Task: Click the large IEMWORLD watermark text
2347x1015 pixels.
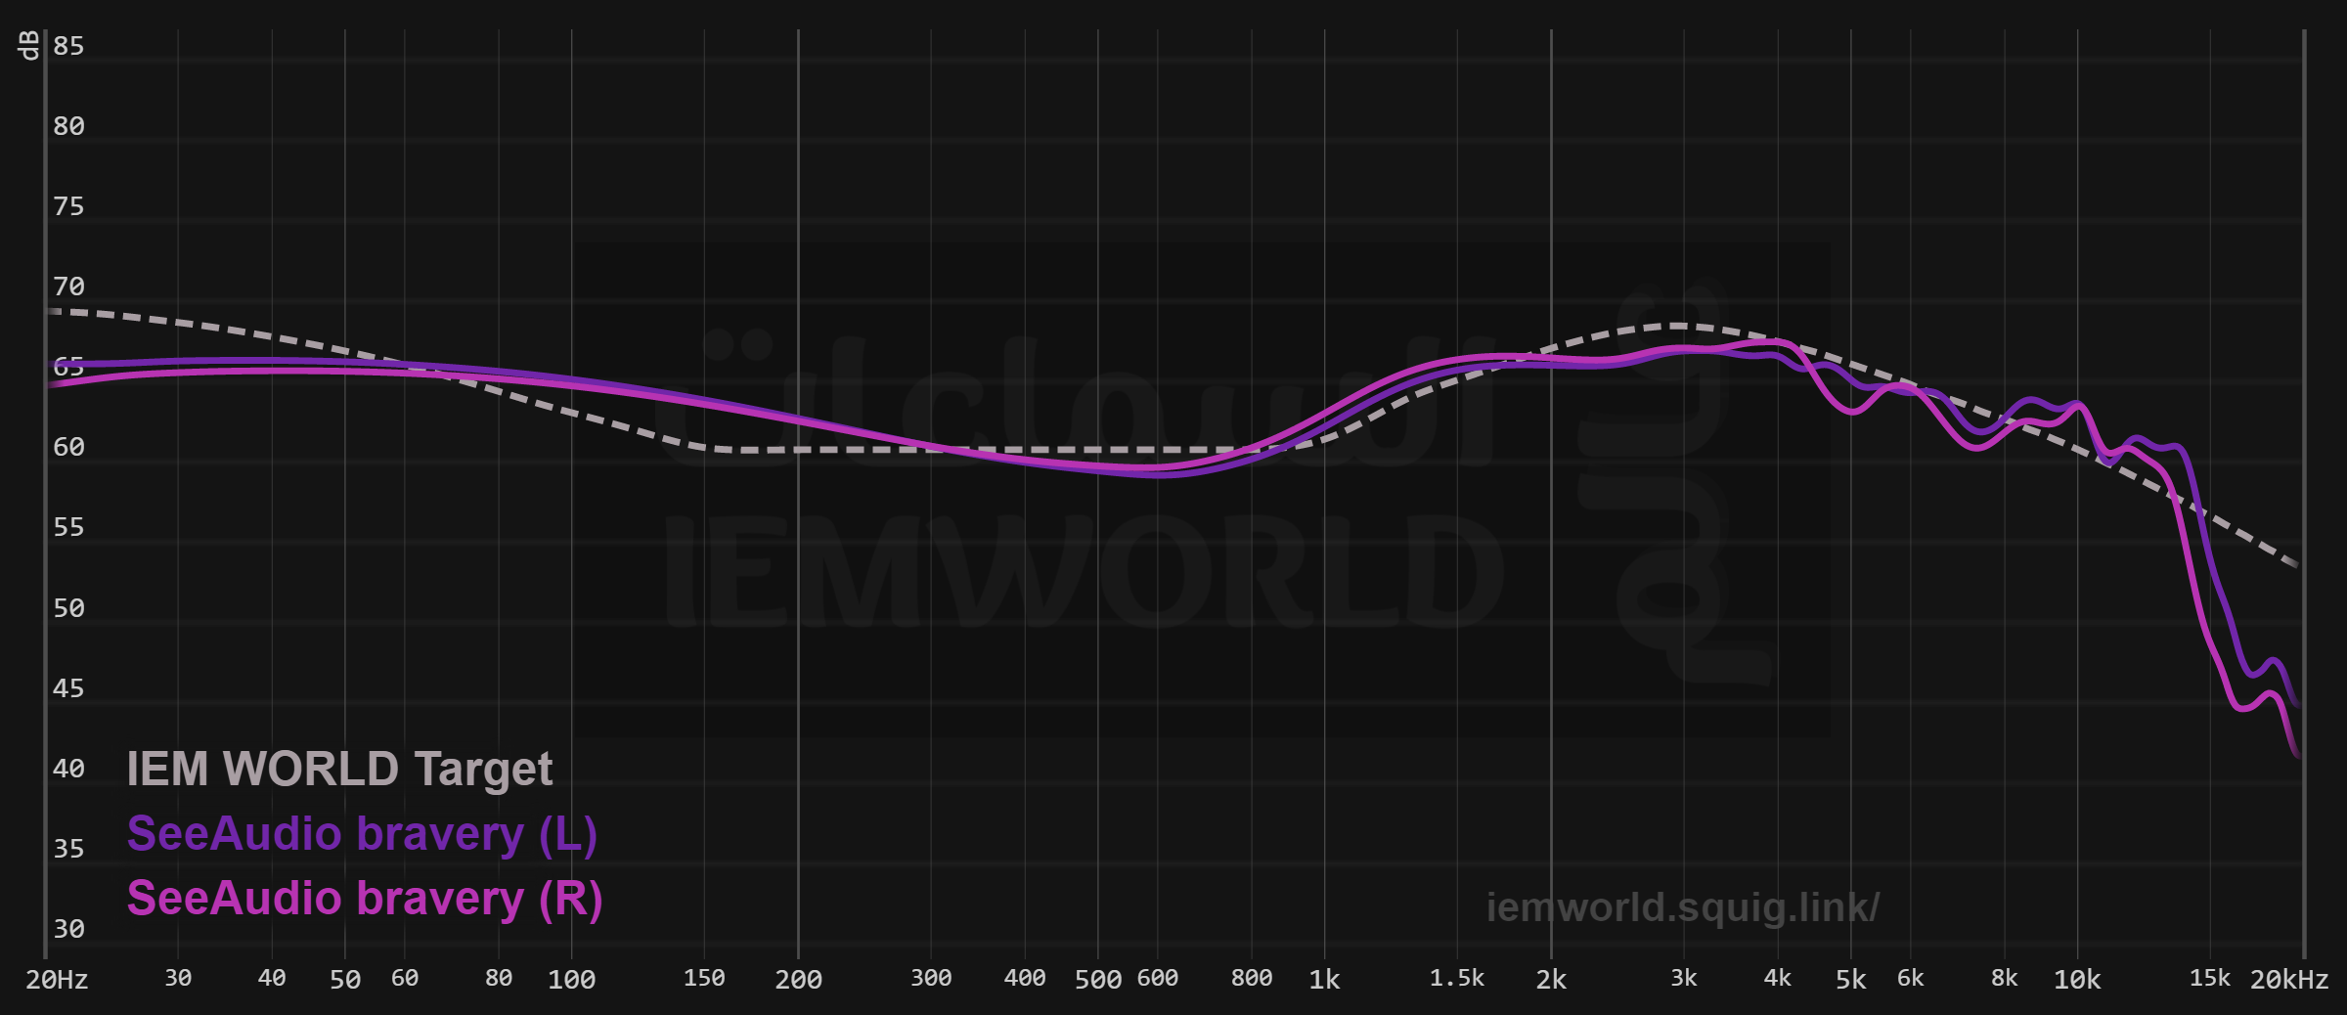Action: coord(1084,572)
